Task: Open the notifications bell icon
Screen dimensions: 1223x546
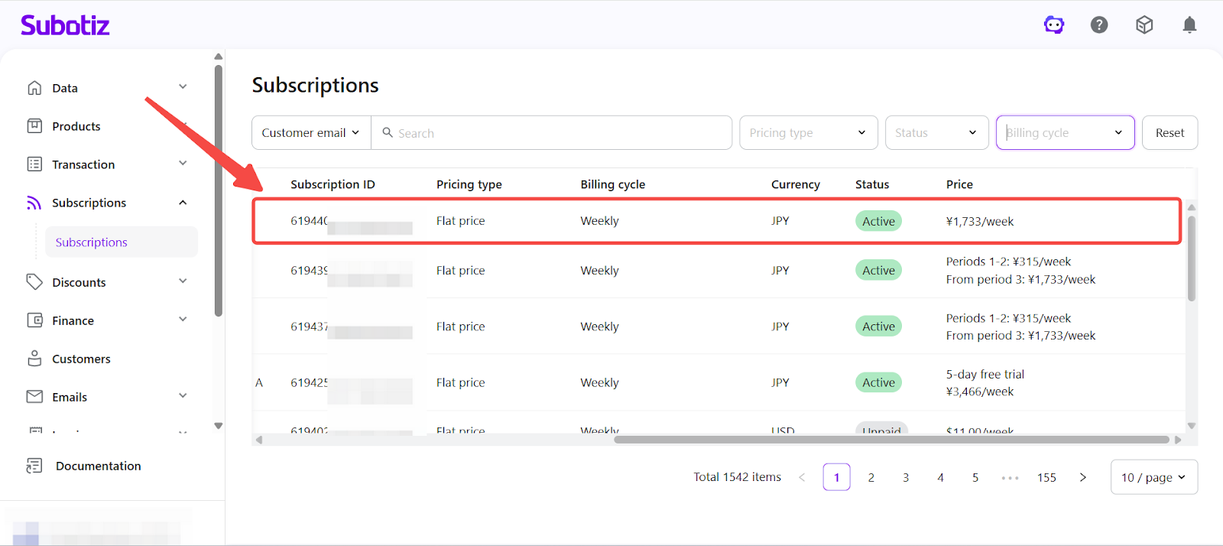Action: (x=1189, y=25)
